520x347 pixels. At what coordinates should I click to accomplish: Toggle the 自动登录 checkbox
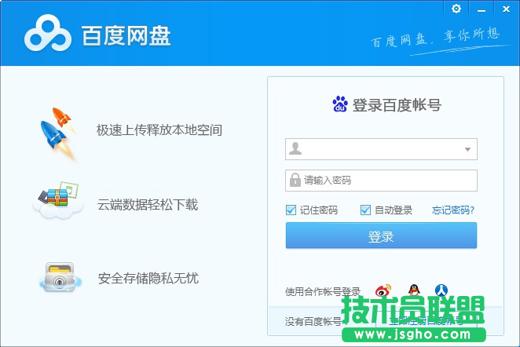click(365, 210)
